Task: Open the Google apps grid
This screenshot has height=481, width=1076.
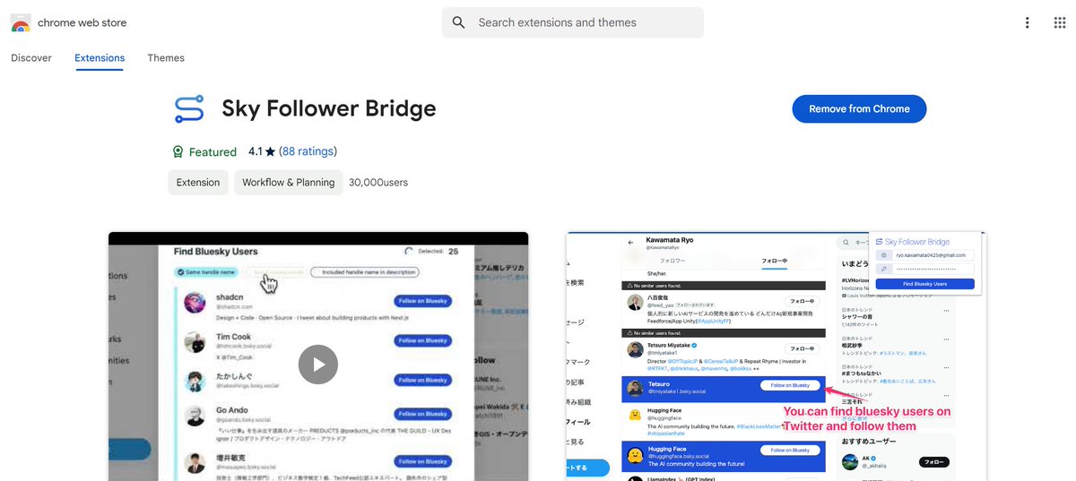Action: 1060,22
